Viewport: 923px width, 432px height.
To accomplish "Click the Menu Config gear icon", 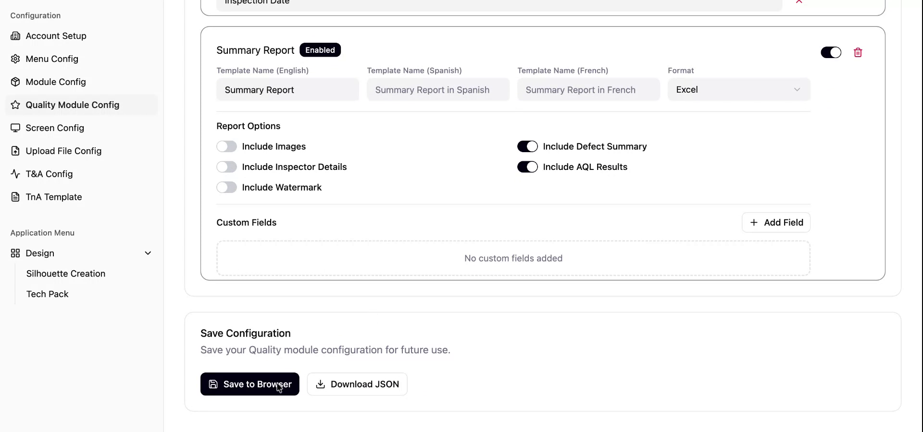I will tap(15, 59).
